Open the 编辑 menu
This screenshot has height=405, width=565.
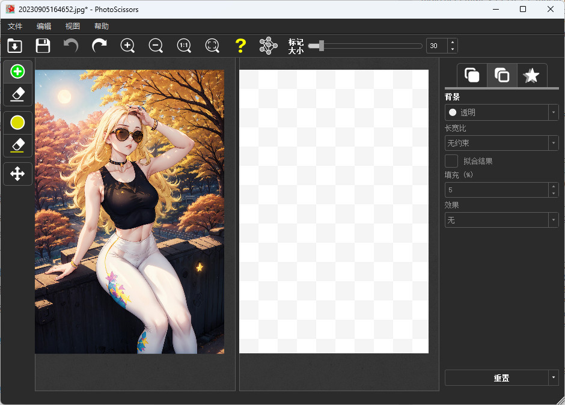click(x=44, y=26)
